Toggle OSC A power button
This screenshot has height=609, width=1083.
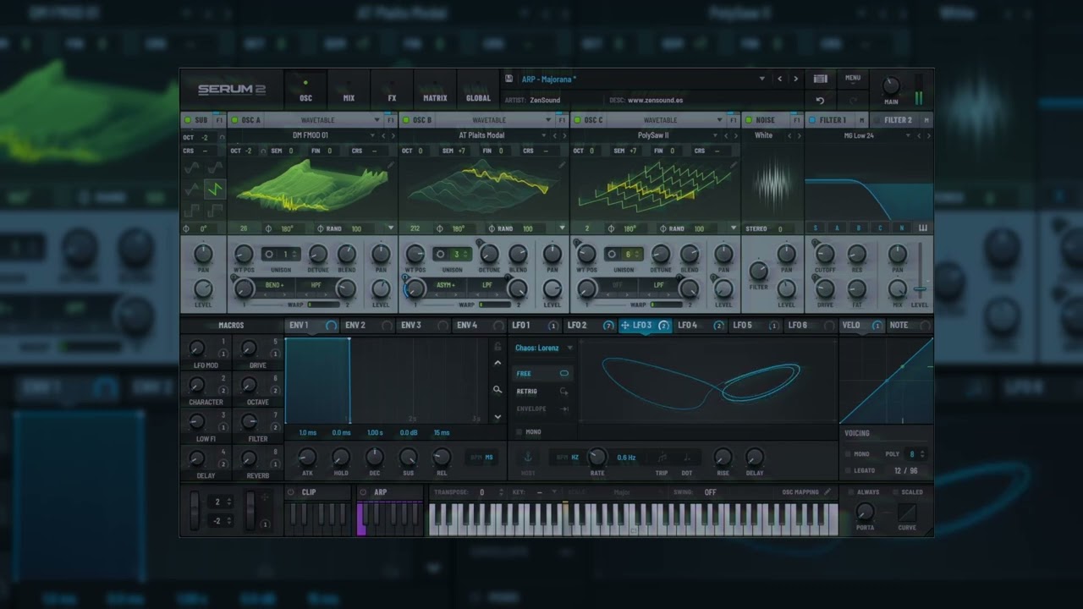235,120
